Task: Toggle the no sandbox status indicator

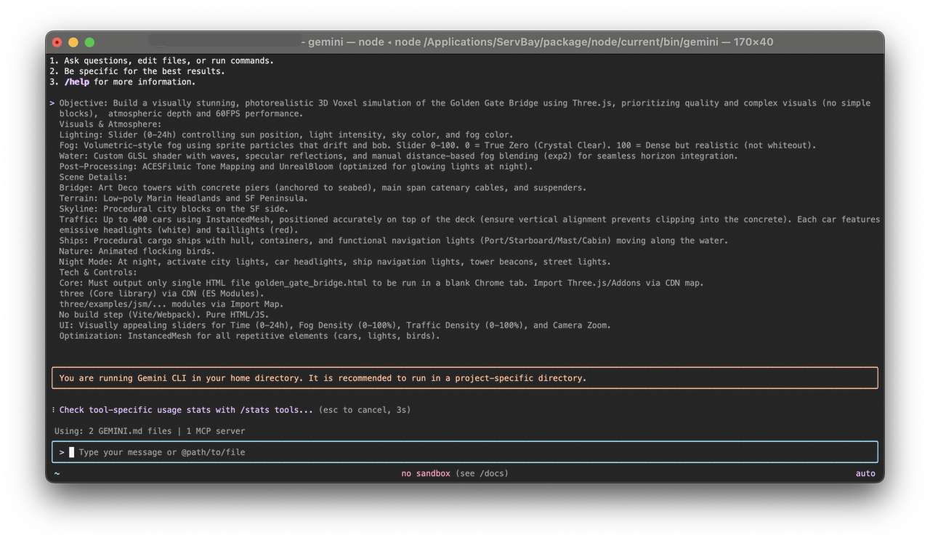Action: pos(426,473)
